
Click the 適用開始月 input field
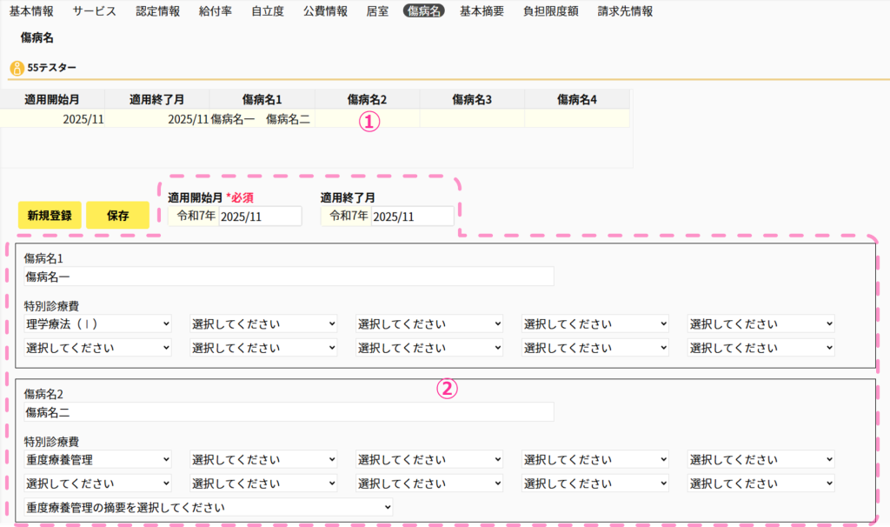pos(260,217)
